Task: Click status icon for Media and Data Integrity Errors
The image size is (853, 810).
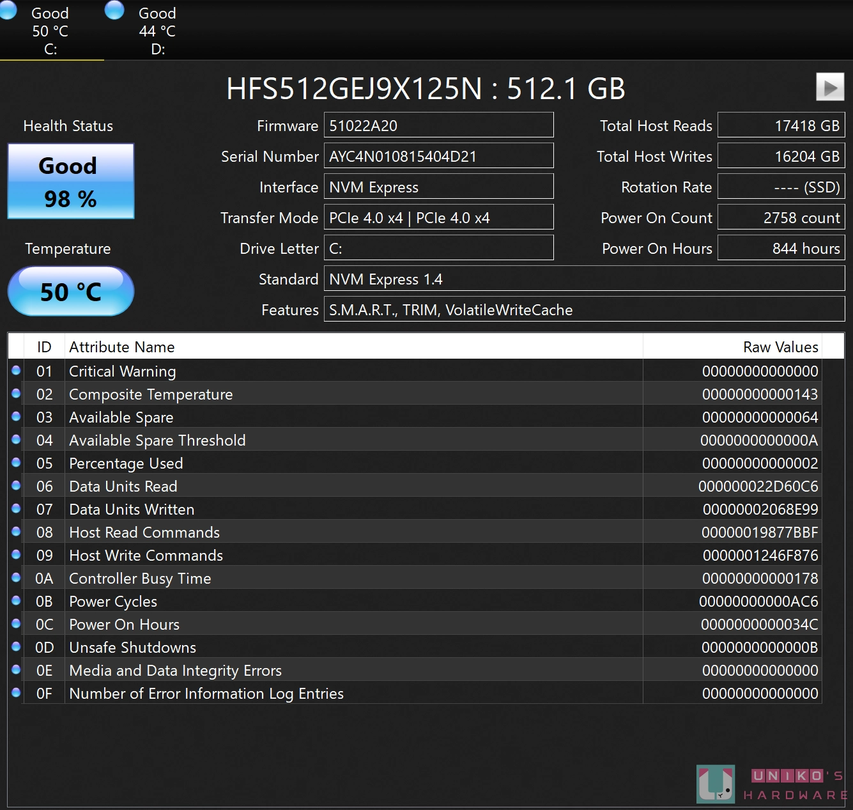Action: click(16, 669)
